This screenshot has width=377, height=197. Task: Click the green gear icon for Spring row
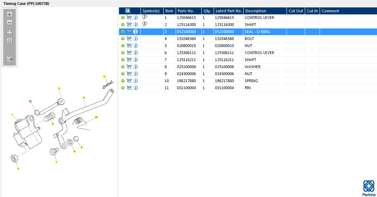[x=123, y=81]
